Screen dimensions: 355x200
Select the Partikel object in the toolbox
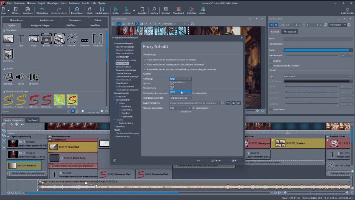click(x=72, y=39)
